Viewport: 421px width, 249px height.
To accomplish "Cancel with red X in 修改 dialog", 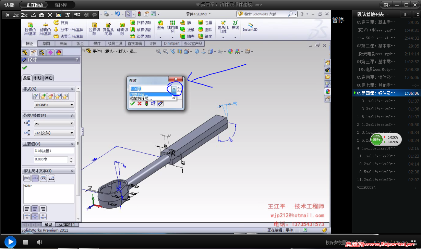I will [140, 103].
